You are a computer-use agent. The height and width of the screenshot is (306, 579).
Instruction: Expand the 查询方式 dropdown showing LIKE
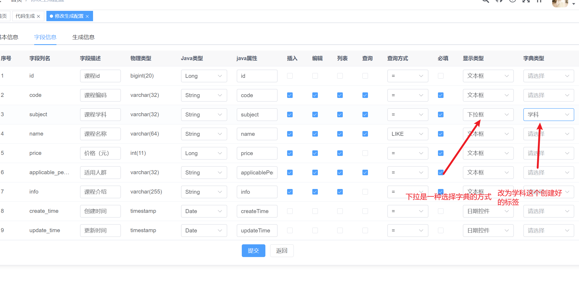407,134
